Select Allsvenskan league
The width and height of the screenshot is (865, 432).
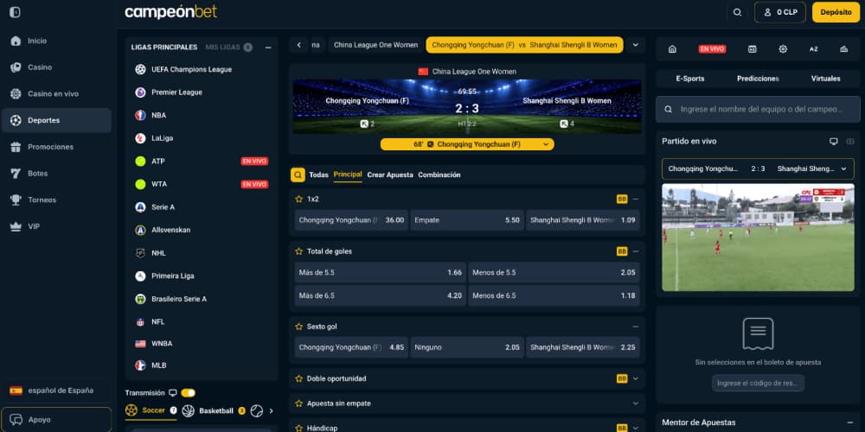tap(202, 230)
